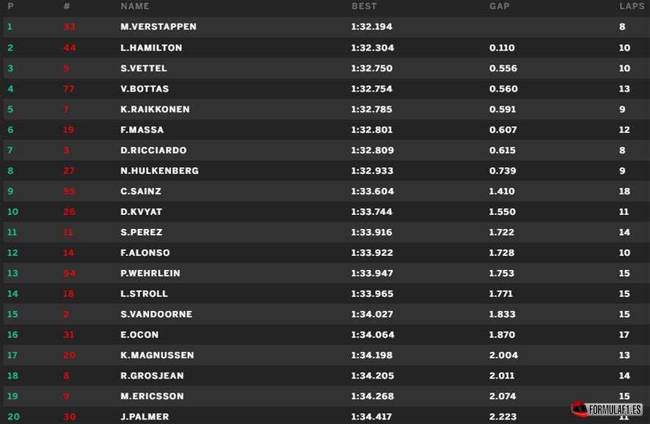This screenshot has width=650, height=424.
Task: Click the LAPS column header
Action: point(632,6)
